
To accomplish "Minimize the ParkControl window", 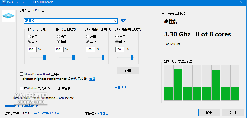I will pos(218,2).
